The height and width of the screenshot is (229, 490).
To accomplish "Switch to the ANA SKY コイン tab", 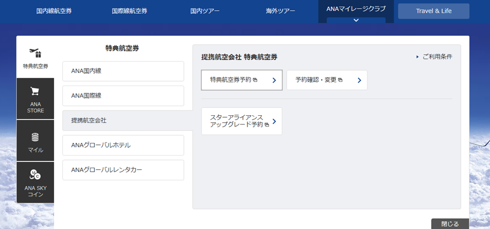I will click(36, 182).
